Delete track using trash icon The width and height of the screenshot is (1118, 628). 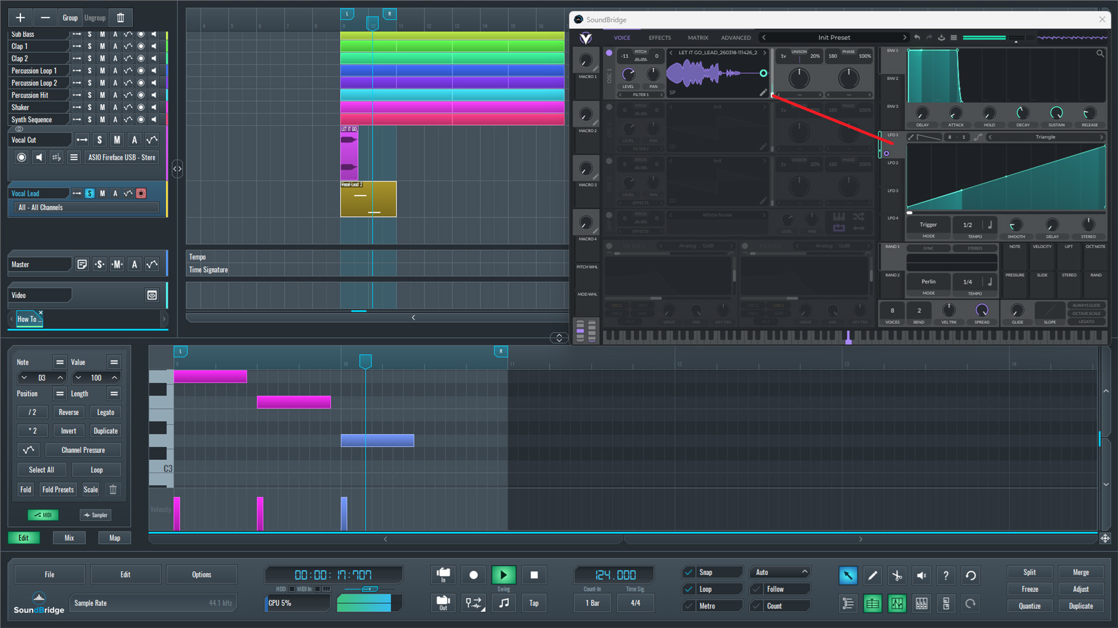click(x=121, y=17)
